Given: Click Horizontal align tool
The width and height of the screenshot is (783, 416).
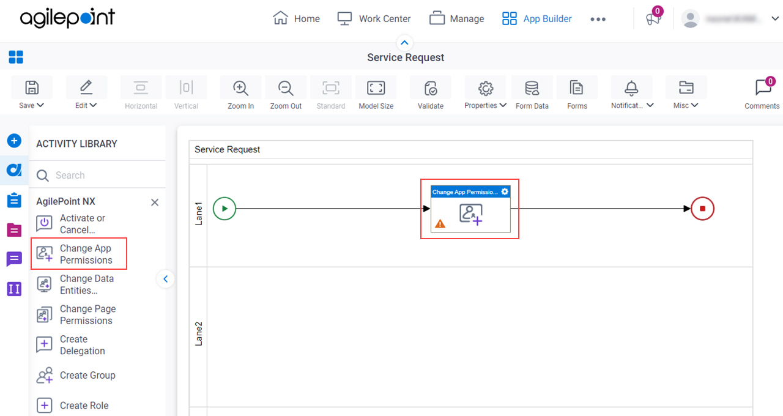Looking at the screenshot, I should tap(141, 93).
